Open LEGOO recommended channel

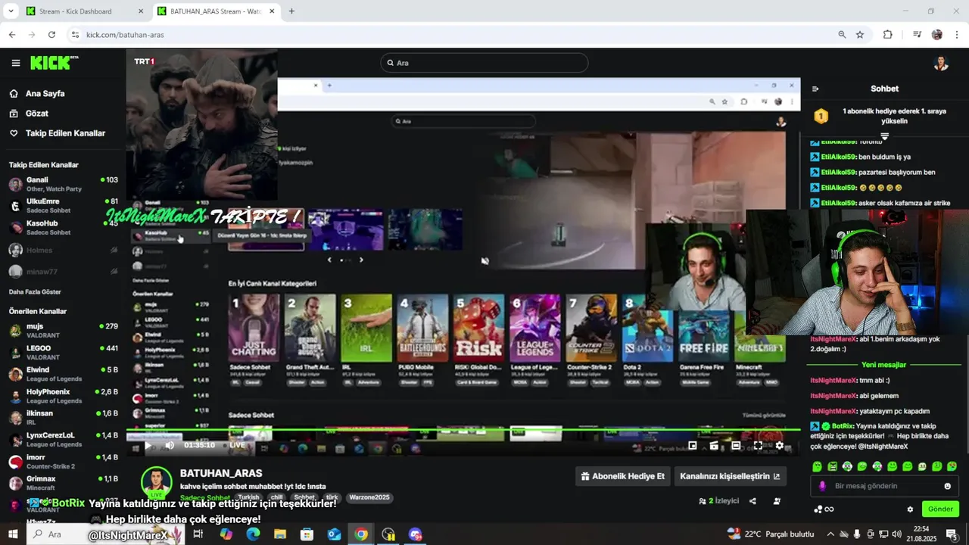(64, 352)
